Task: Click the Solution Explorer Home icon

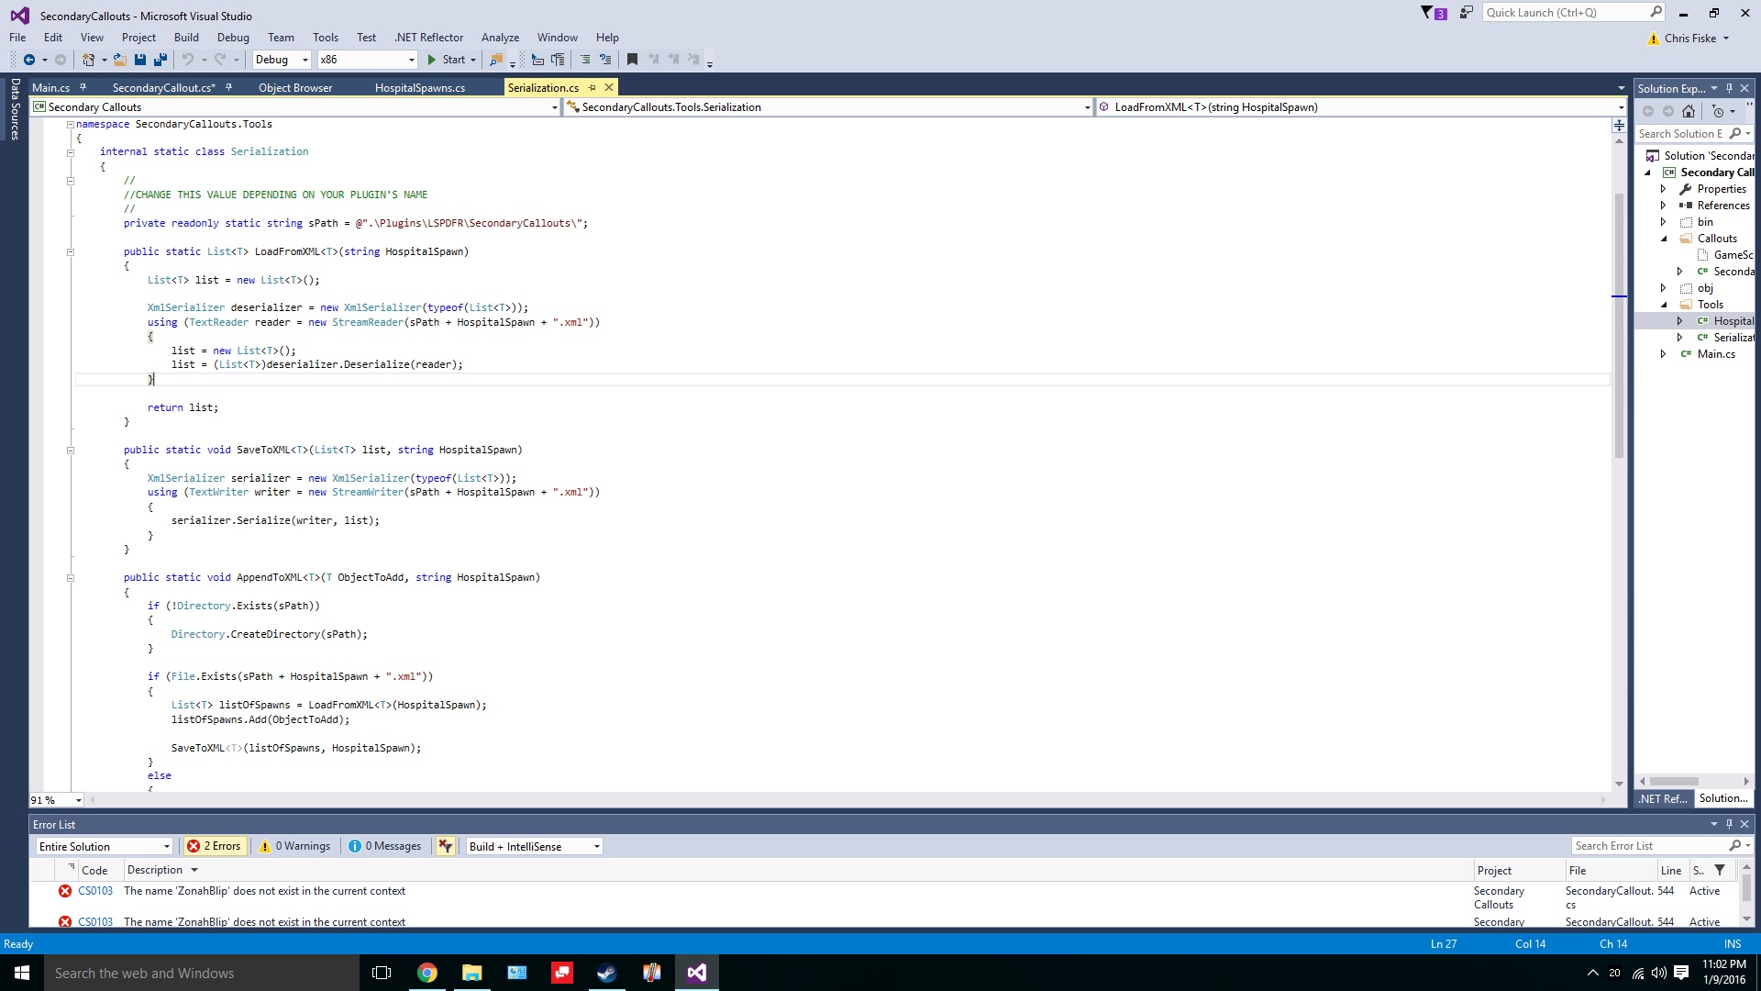Action: point(1689,111)
